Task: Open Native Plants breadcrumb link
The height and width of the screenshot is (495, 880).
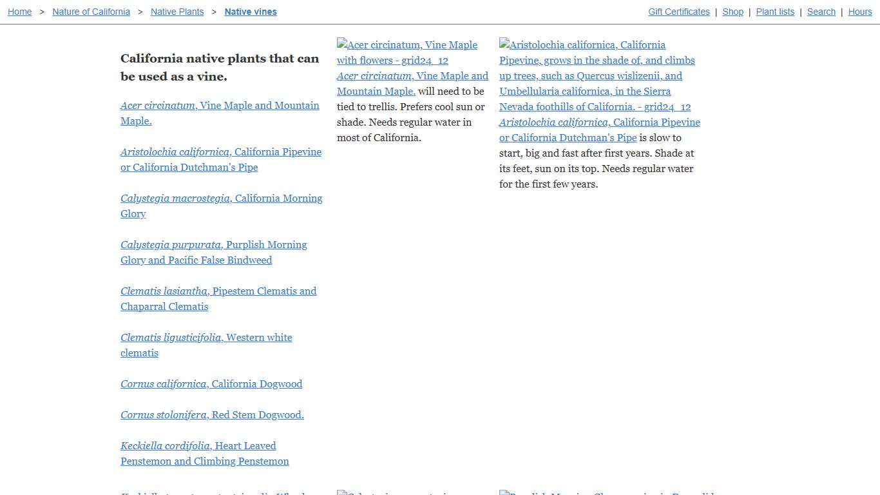Action: pos(177,12)
